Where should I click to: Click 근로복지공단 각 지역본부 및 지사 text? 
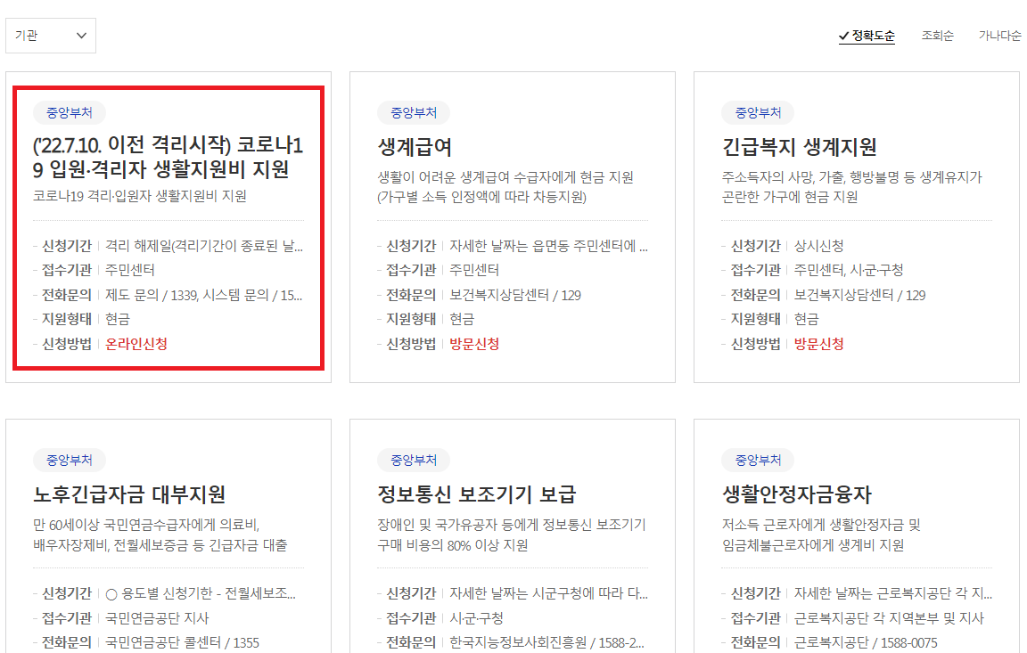pos(889,617)
